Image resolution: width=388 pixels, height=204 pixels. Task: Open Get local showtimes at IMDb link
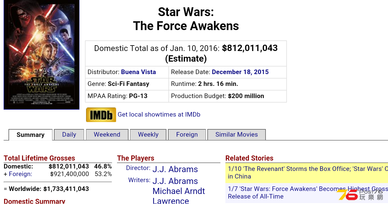(x=159, y=114)
